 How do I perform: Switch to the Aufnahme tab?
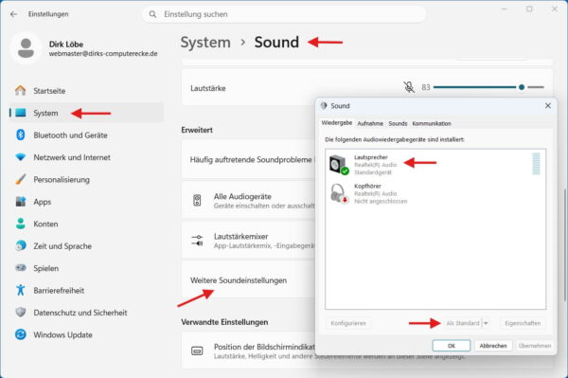tap(370, 123)
